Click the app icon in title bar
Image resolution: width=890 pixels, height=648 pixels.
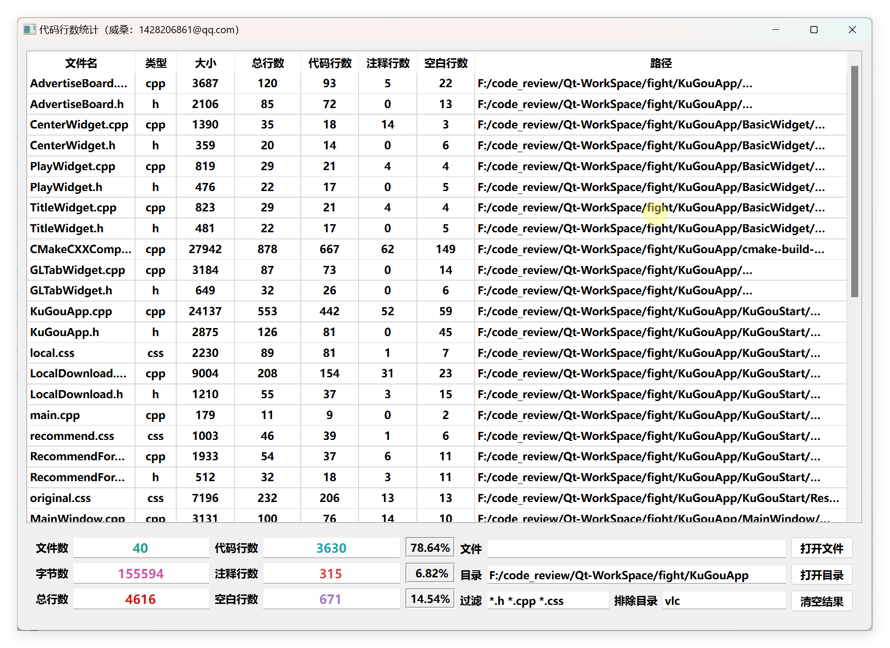click(29, 29)
